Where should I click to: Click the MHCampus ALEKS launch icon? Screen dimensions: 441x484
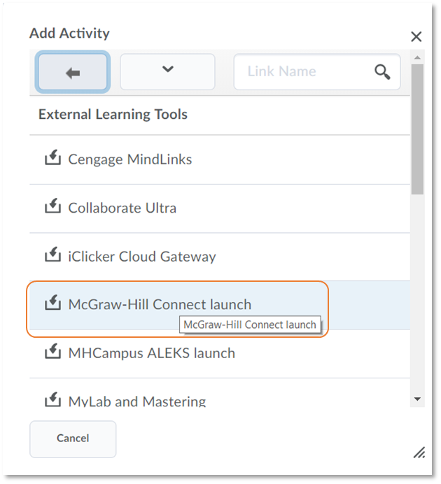[x=52, y=351]
